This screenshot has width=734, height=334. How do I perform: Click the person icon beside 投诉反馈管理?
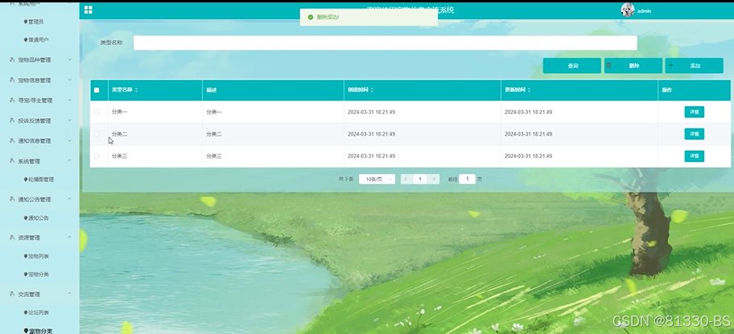(12, 120)
